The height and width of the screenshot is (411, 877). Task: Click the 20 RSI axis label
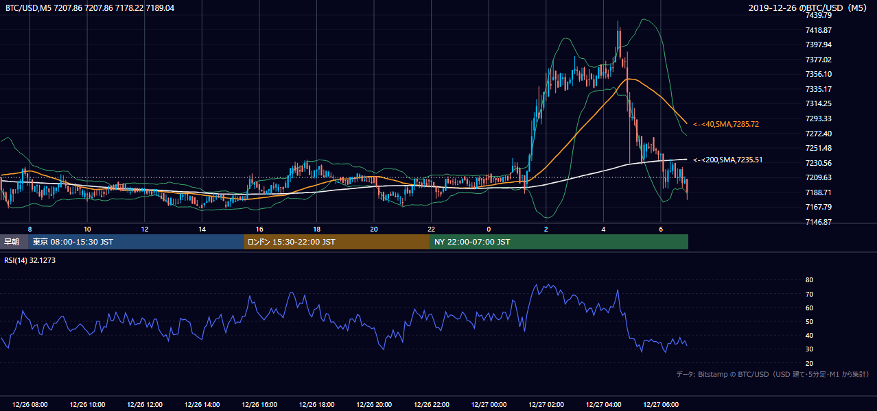click(x=809, y=363)
